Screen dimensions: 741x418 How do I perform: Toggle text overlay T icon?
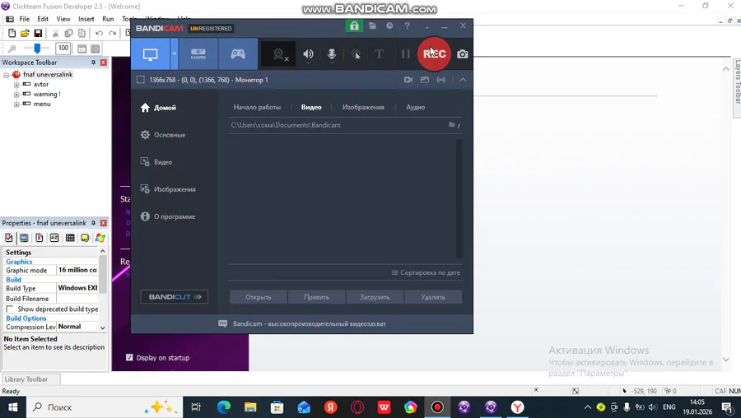click(379, 53)
